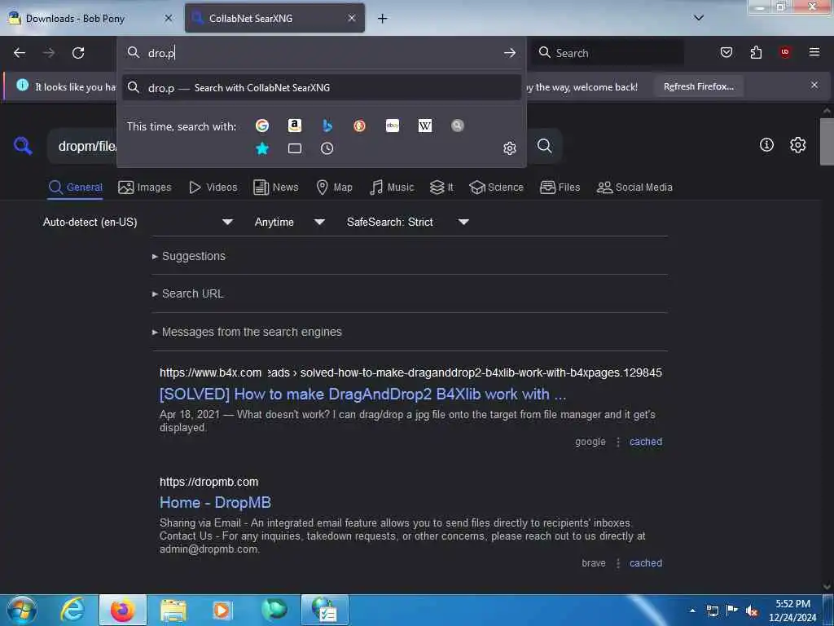834x626 pixels.
Task: Search within History clock icon
Action: (327, 148)
